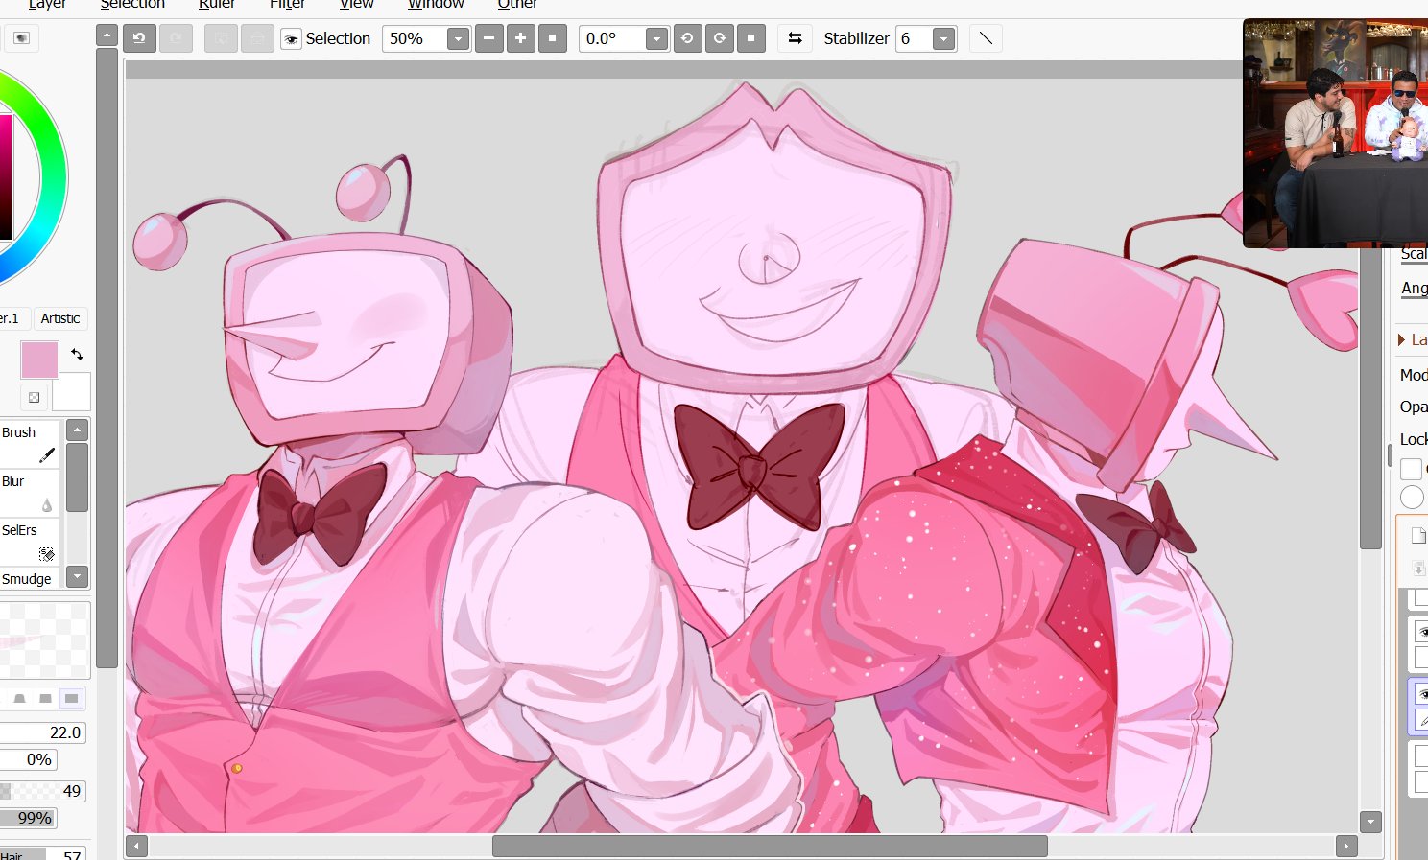Open the zoom percentage 50% dropdown

tap(459, 39)
